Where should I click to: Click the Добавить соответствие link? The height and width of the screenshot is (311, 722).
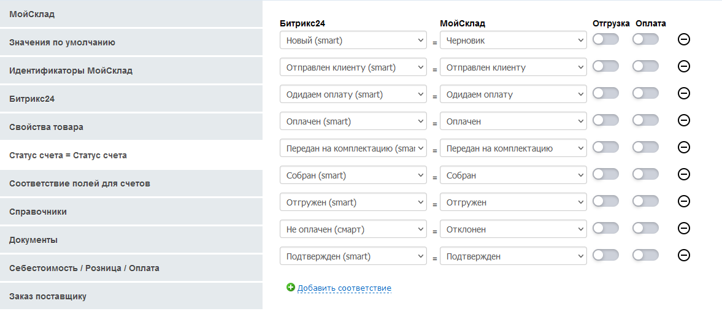[x=344, y=288]
